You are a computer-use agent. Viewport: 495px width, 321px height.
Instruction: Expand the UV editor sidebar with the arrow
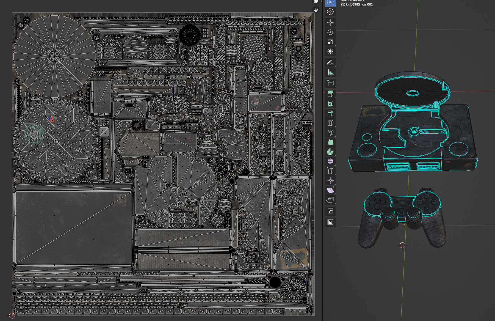point(321,1)
